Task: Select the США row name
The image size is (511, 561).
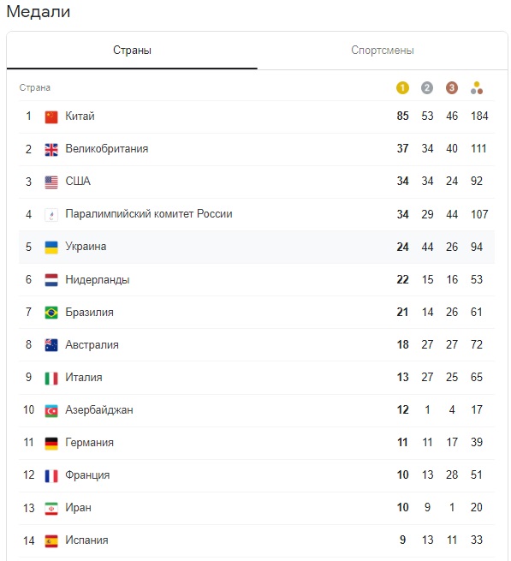Action: pyautogui.click(x=78, y=181)
